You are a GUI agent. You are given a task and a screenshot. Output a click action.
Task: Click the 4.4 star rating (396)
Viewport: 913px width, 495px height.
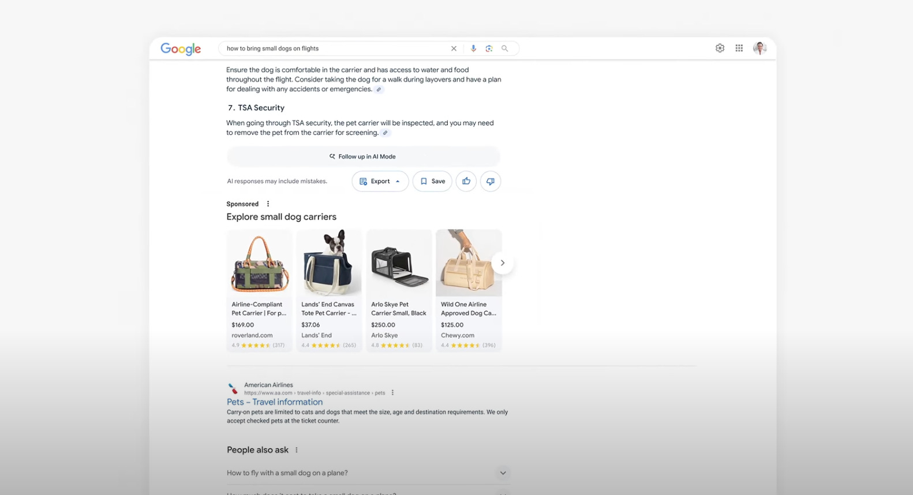(x=468, y=346)
